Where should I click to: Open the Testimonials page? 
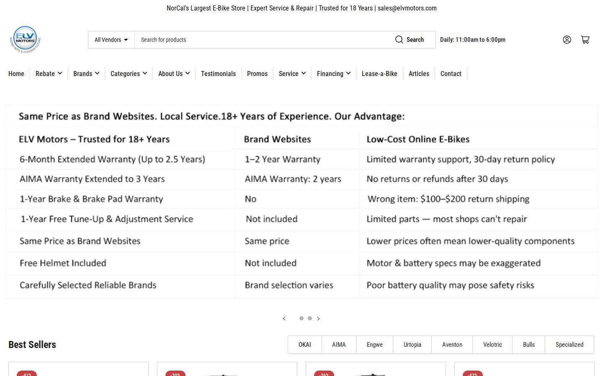pos(218,74)
